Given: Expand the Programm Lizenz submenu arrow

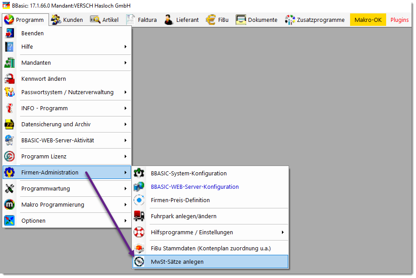Looking at the screenshot, I should pos(126,157).
